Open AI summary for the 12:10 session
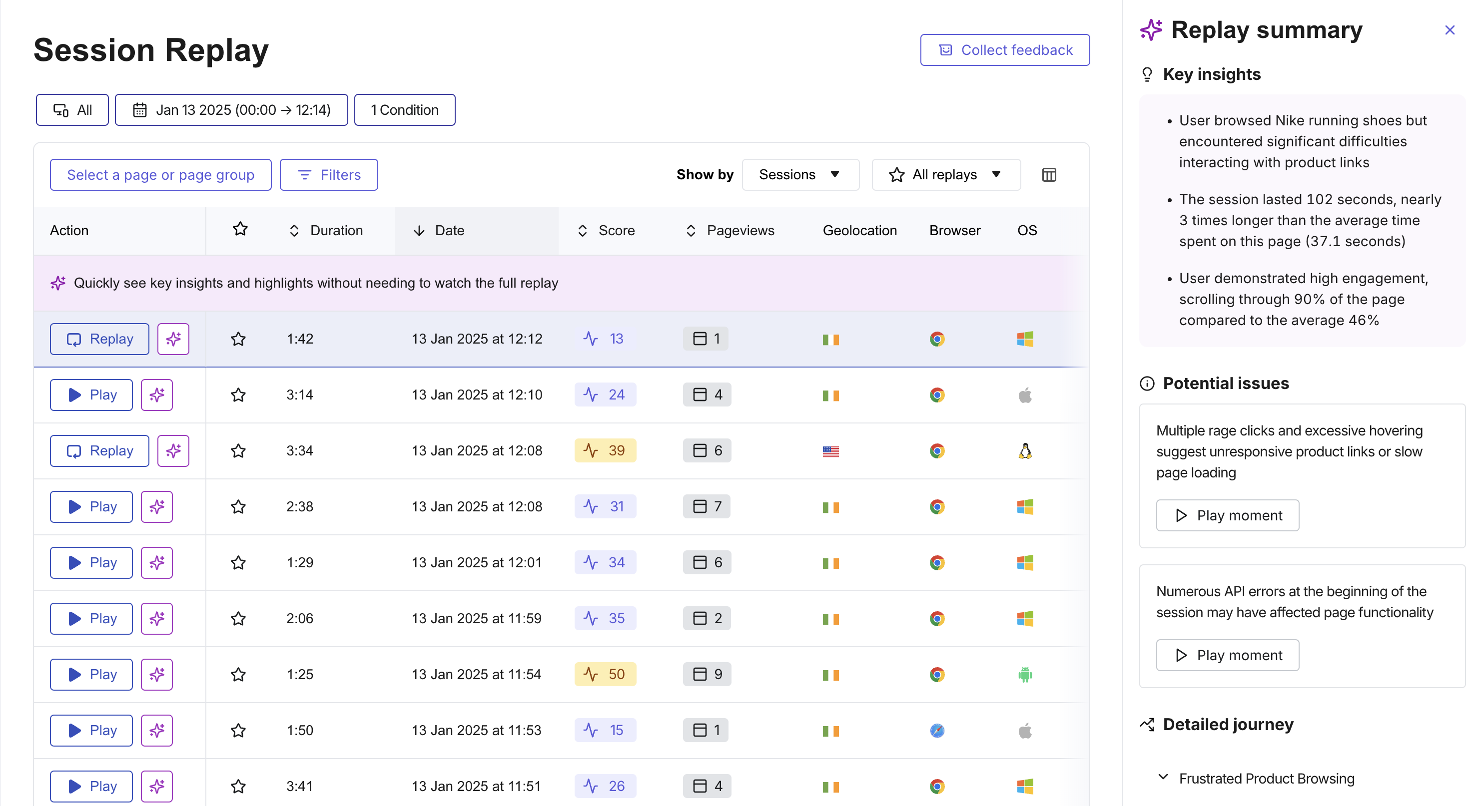Screen dimensions: 1476x806 157,395
